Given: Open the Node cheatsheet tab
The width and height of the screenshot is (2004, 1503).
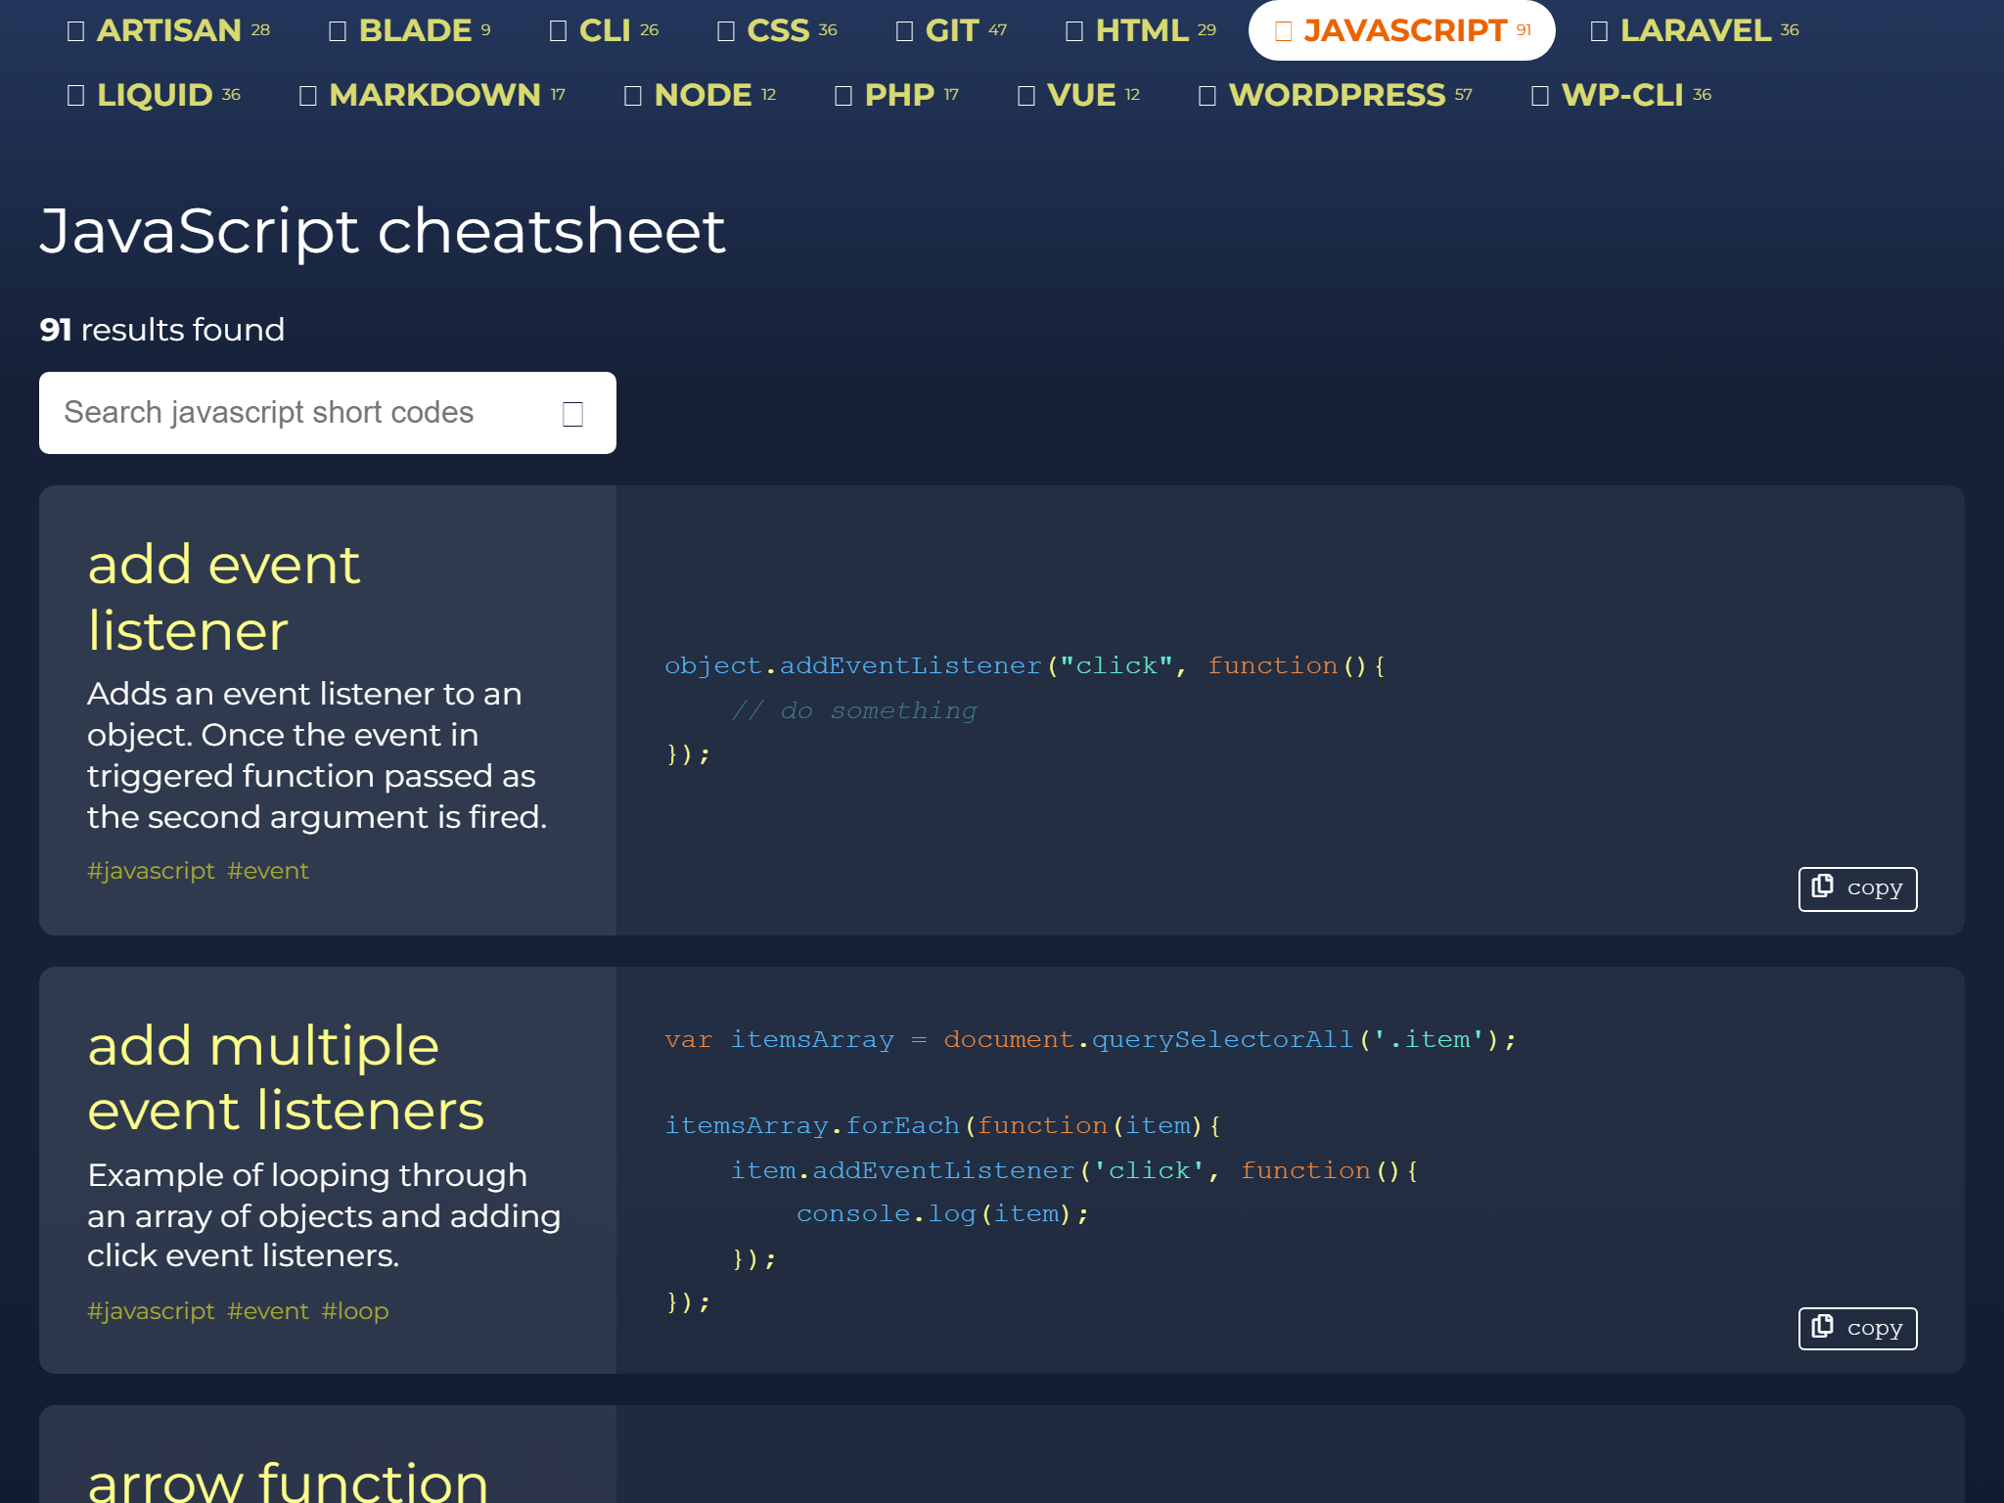Looking at the screenshot, I should (701, 95).
